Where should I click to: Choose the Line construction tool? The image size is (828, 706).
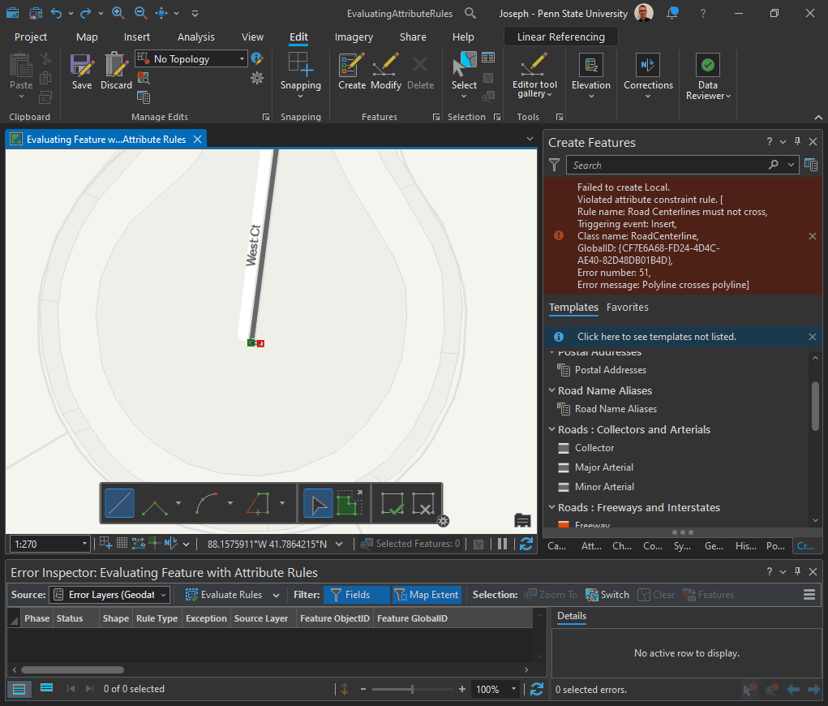119,504
